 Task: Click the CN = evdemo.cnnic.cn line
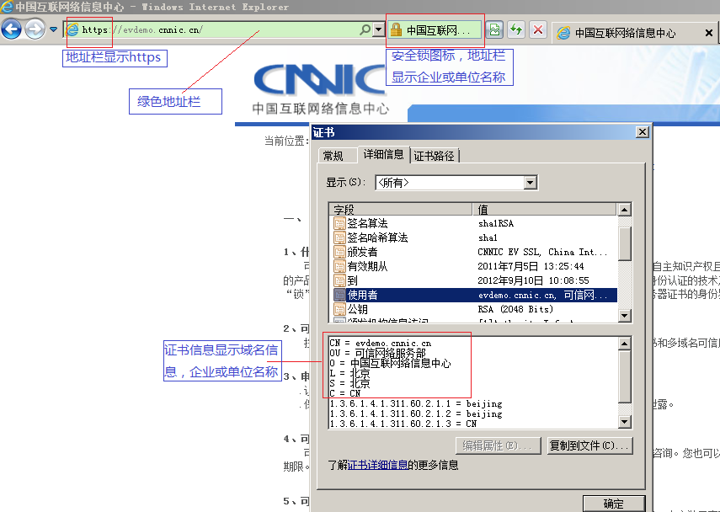point(381,343)
